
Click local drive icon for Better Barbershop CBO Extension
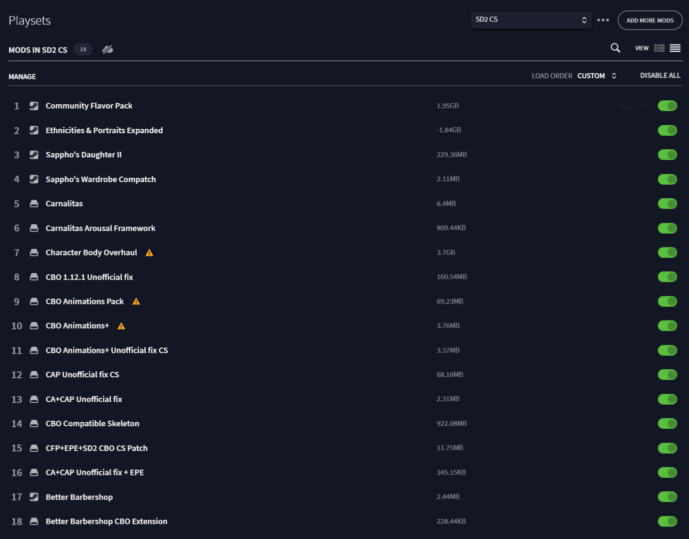coord(34,522)
